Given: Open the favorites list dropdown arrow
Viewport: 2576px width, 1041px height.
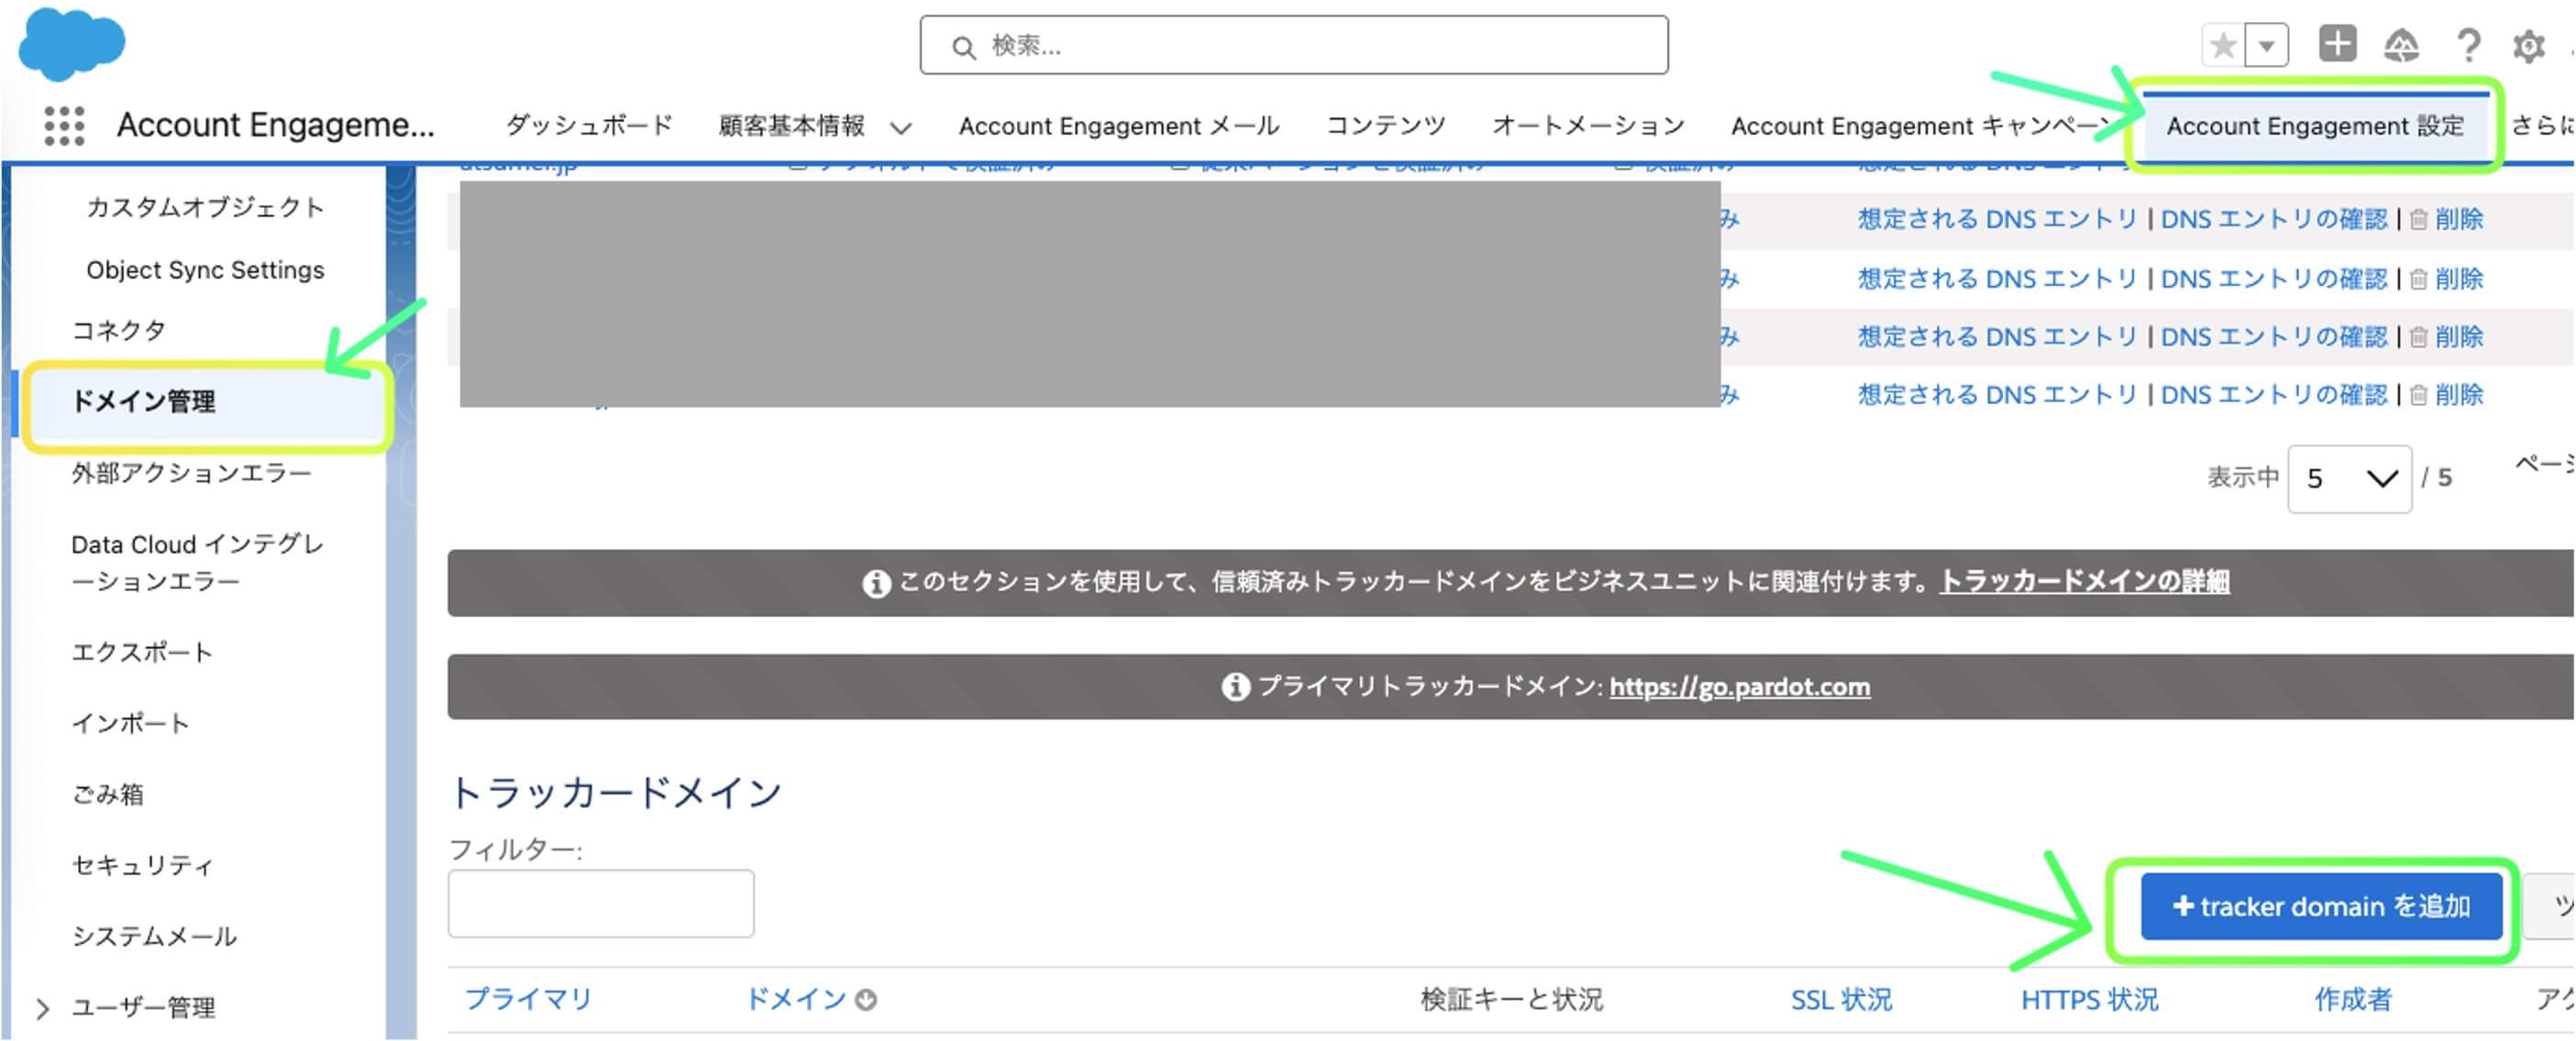Looking at the screenshot, I should click(x=2267, y=46).
